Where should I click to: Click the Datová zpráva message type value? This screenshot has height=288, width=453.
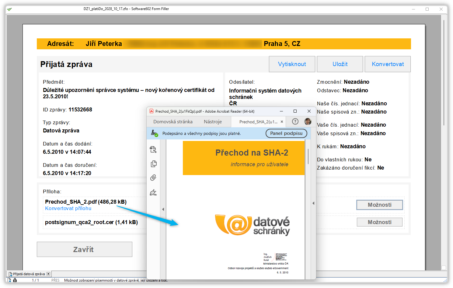[61, 131]
